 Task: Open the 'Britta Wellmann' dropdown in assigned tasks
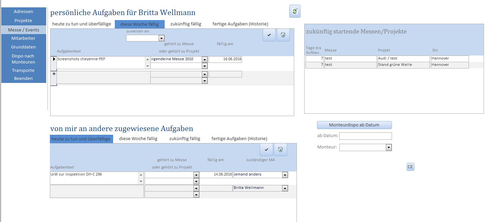285,189
